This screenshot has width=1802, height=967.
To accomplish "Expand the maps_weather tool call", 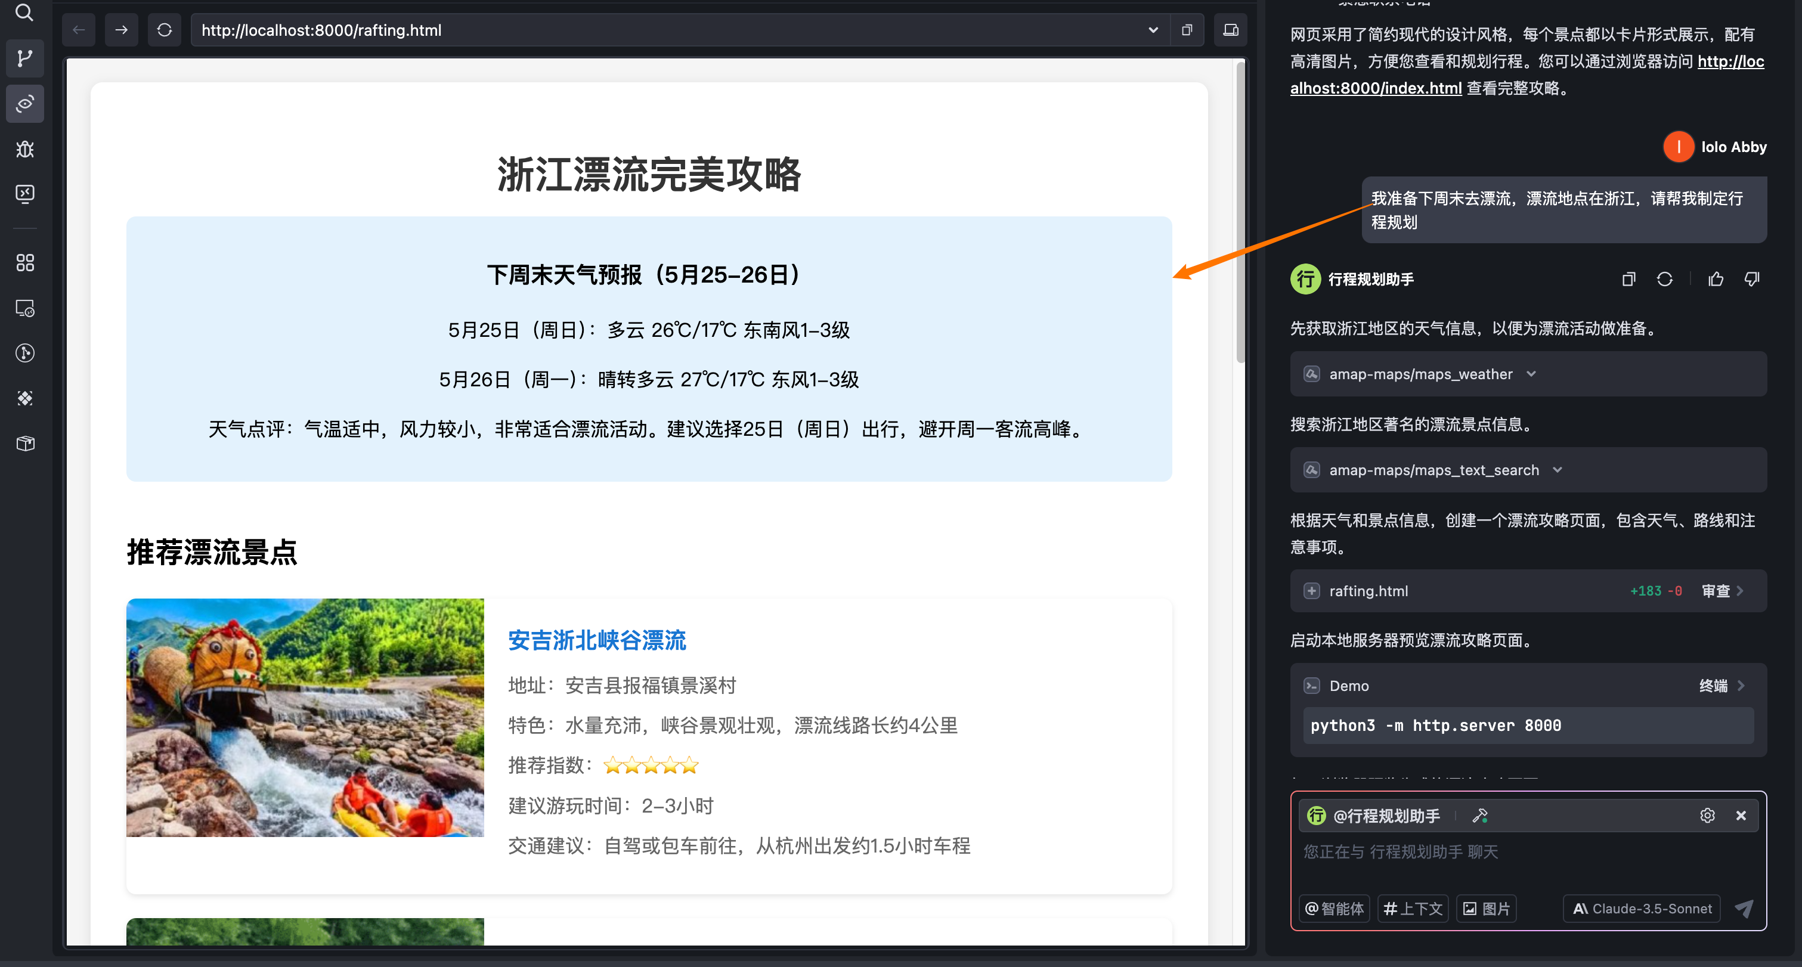I will tap(1531, 374).
